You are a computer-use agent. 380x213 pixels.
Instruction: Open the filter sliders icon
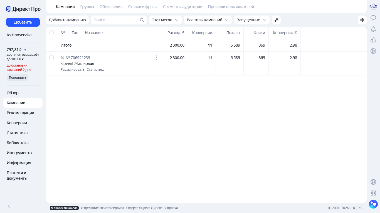[x=276, y=20]
